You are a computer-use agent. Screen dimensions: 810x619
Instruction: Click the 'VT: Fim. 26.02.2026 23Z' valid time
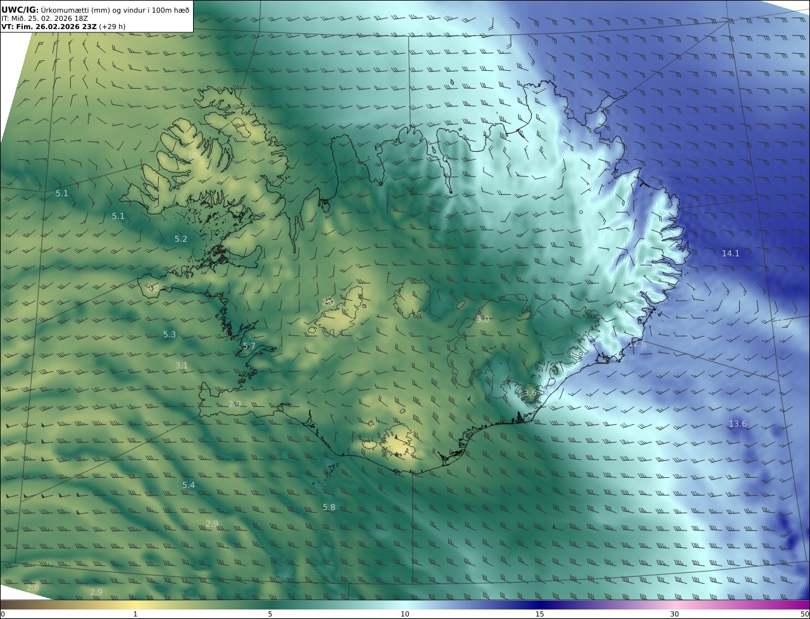tap(49, 27)
